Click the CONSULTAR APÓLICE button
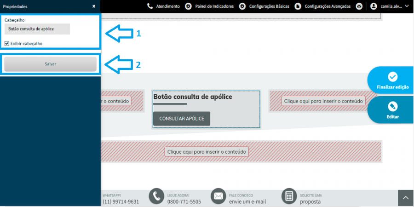The image size is (414, 207). (182, 119)
